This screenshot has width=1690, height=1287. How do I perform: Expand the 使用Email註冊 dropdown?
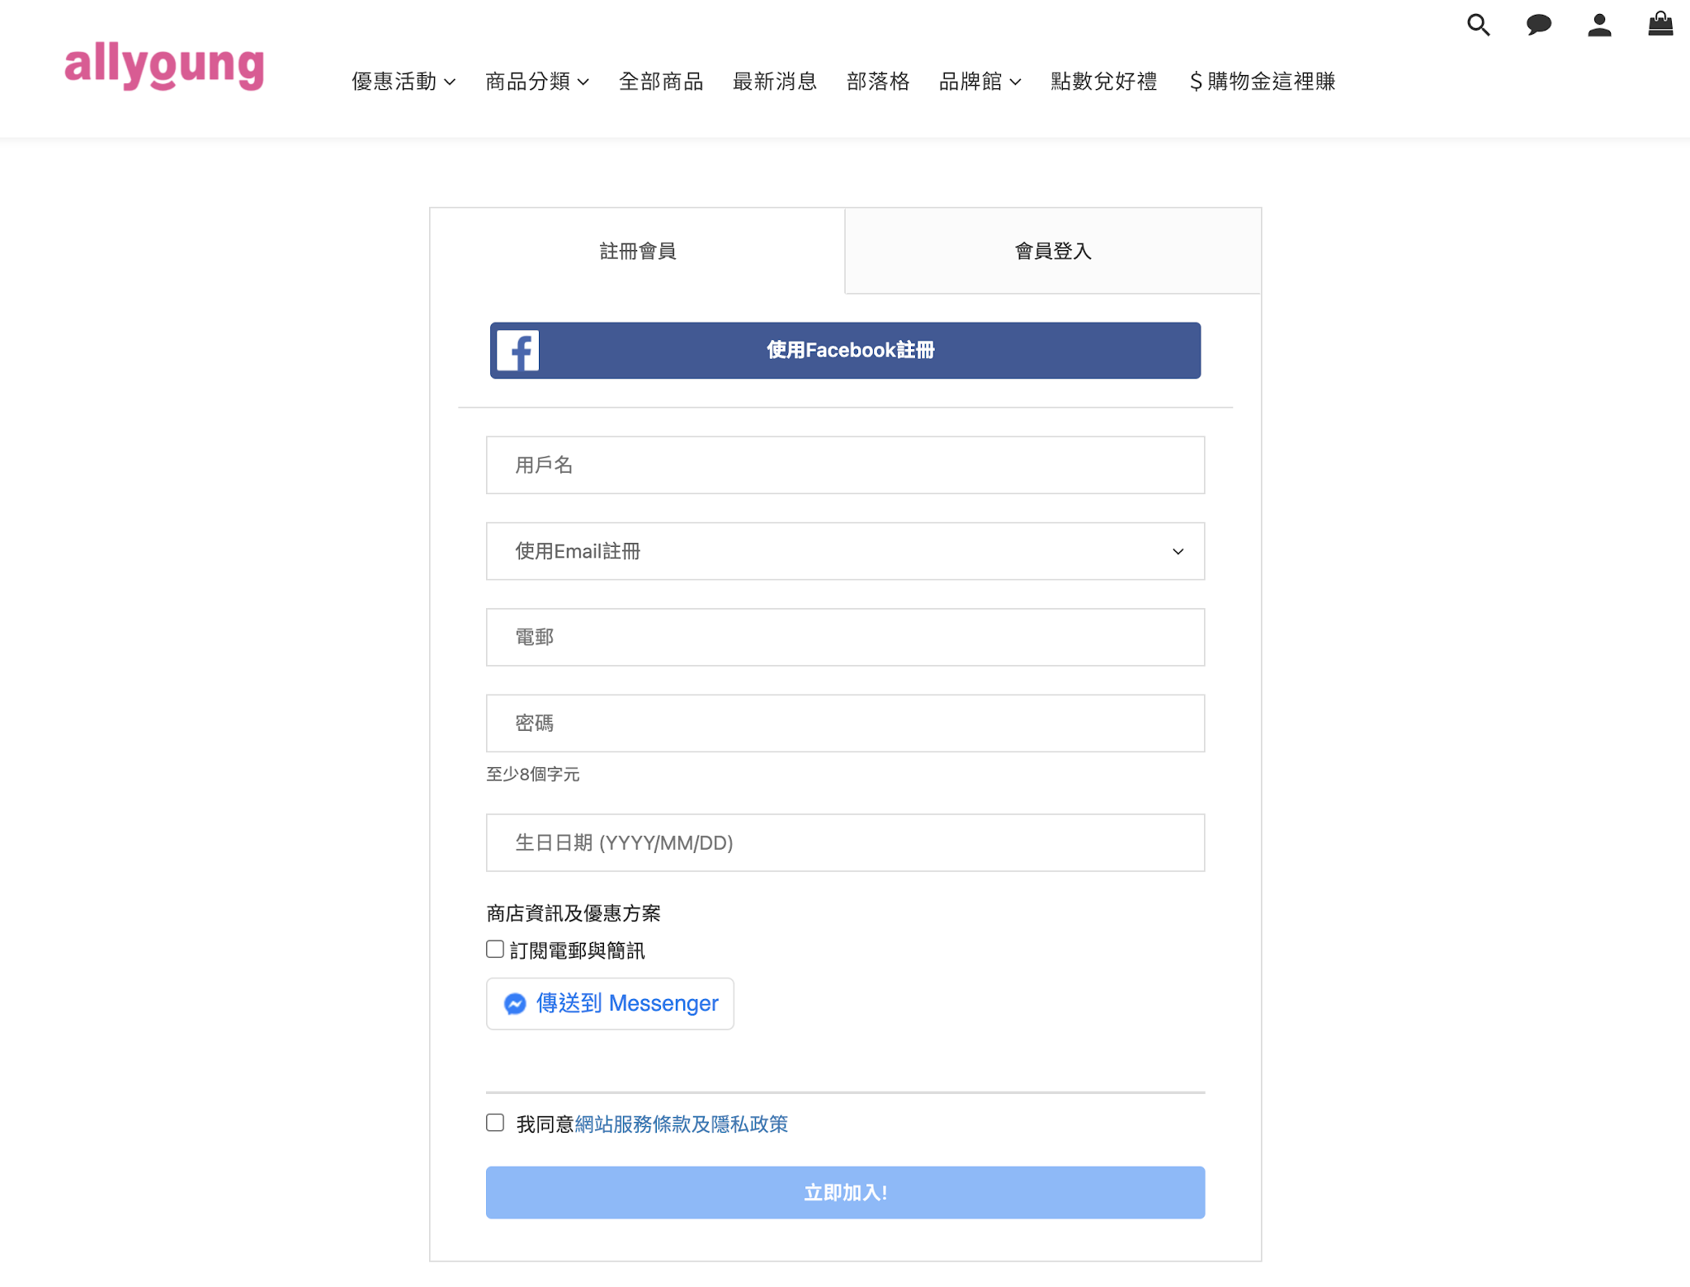coord(845,551)
